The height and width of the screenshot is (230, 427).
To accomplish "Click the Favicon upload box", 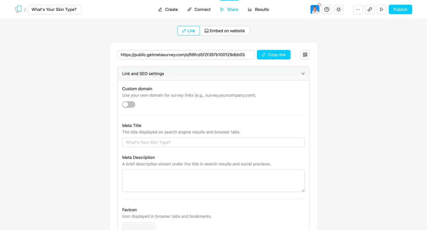I will coord(138,226).
